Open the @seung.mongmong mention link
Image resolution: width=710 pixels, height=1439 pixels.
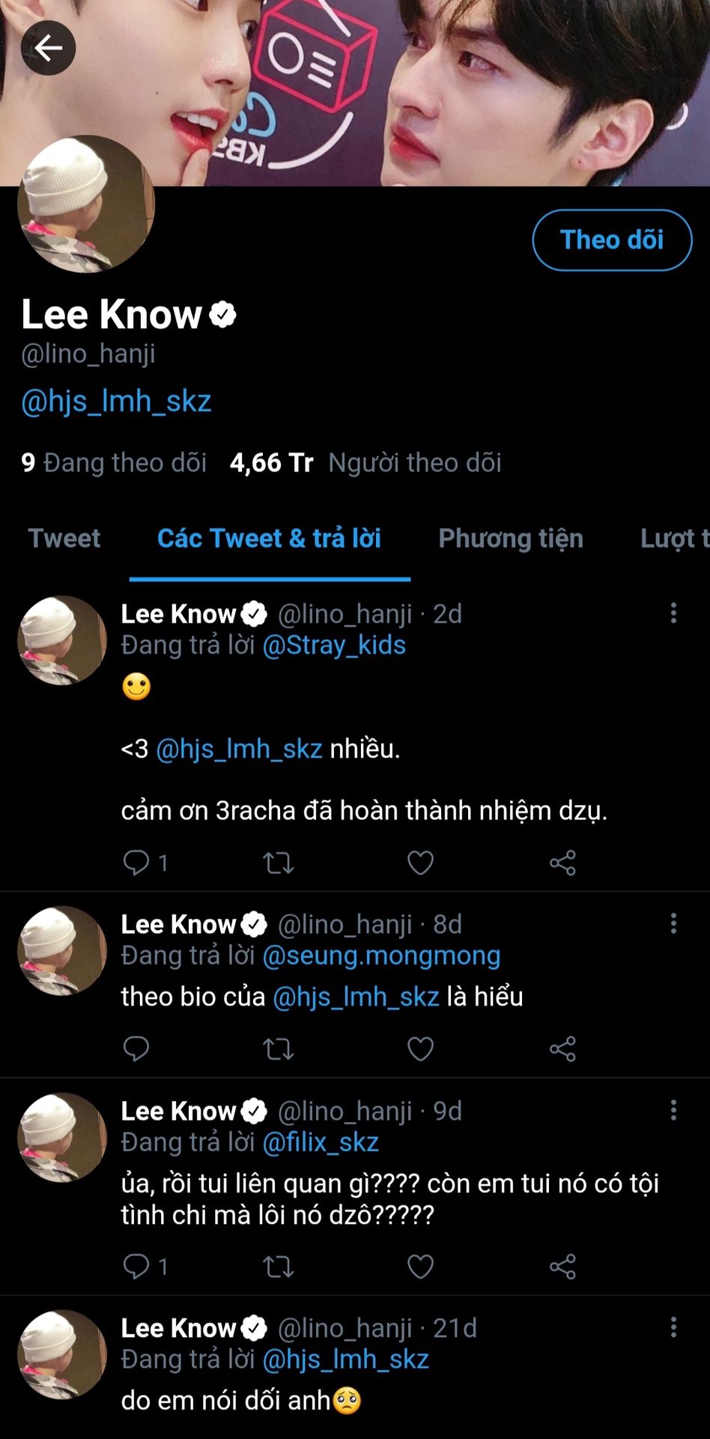[381, 956]
